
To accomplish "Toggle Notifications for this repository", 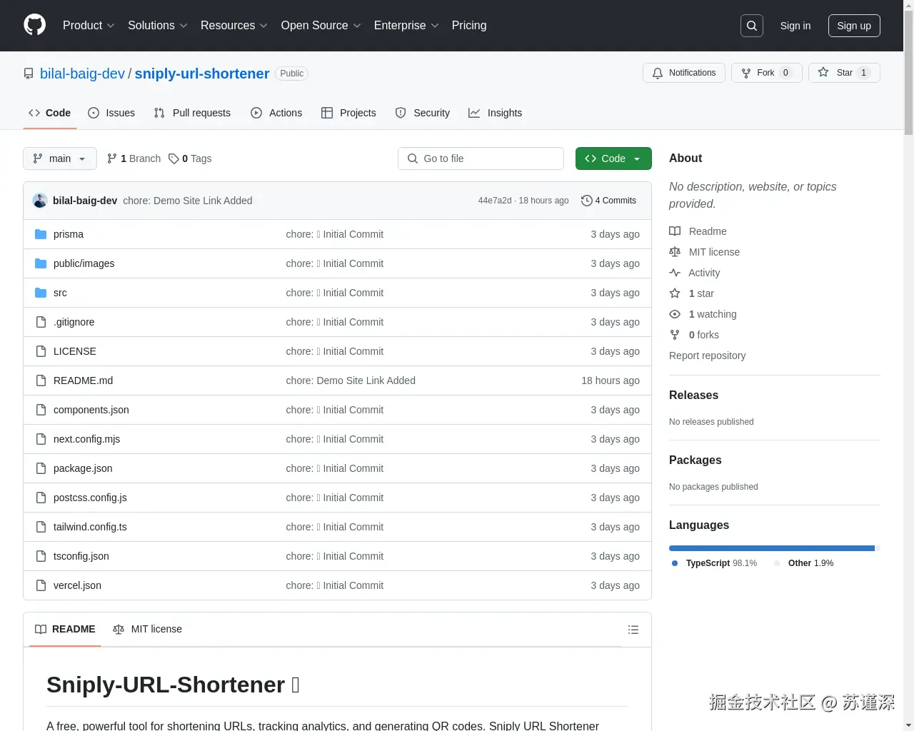I will click(683, 72).
